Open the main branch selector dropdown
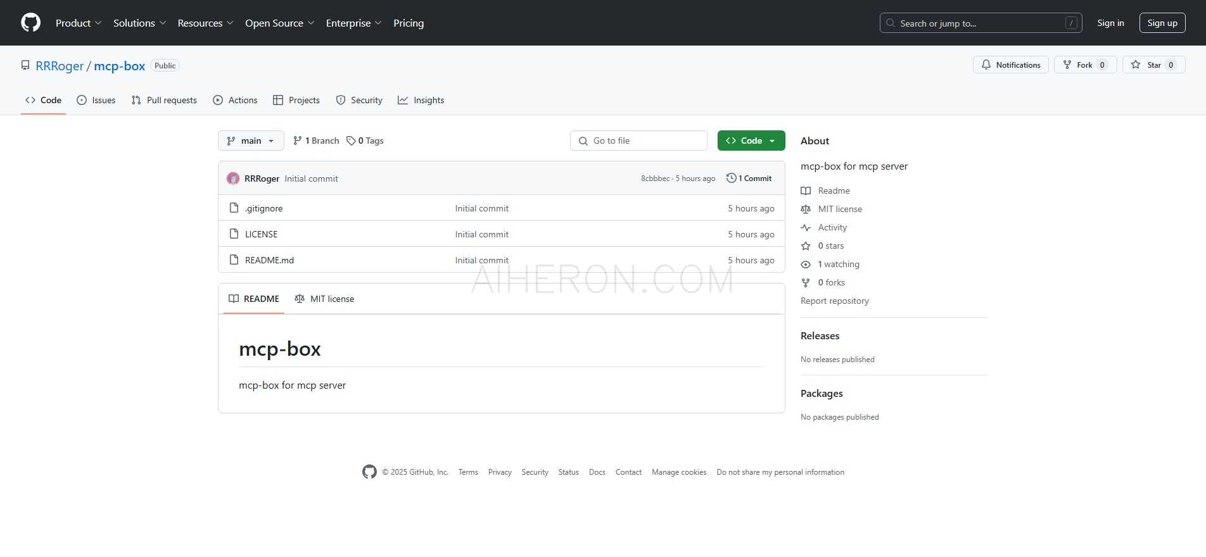The height and width of the screenshot is (557, 1206). click(251, 141)
